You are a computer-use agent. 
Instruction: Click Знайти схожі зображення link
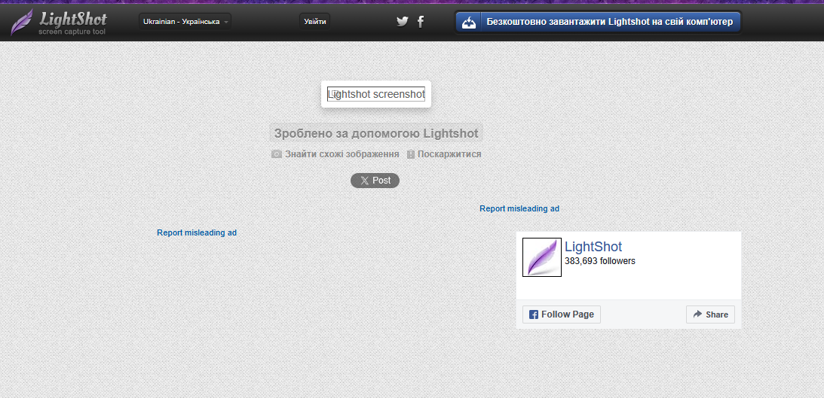tap(335, 154)
